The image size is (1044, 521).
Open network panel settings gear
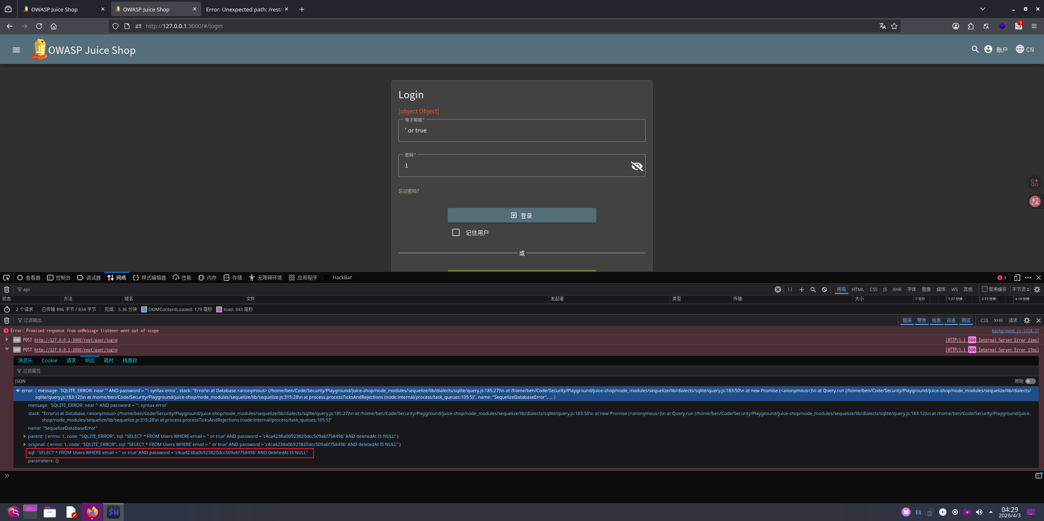pyautogui.click(x=1037, y=289)
